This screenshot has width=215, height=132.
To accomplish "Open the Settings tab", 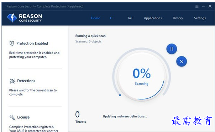I will click(x=200, y=18).
